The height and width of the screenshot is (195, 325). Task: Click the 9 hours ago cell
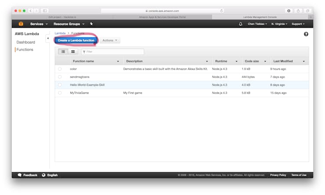[x=278, y=69]
